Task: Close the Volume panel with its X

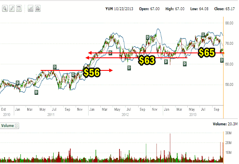Action: (16, 126)
